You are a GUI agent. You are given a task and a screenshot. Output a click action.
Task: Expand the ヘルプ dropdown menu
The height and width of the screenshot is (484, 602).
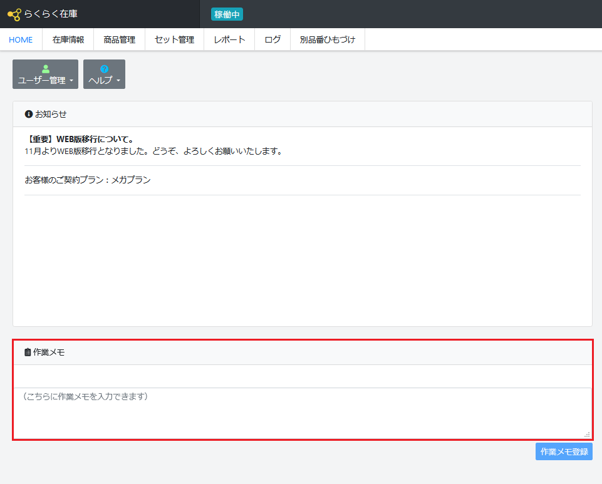click(104, 74)
